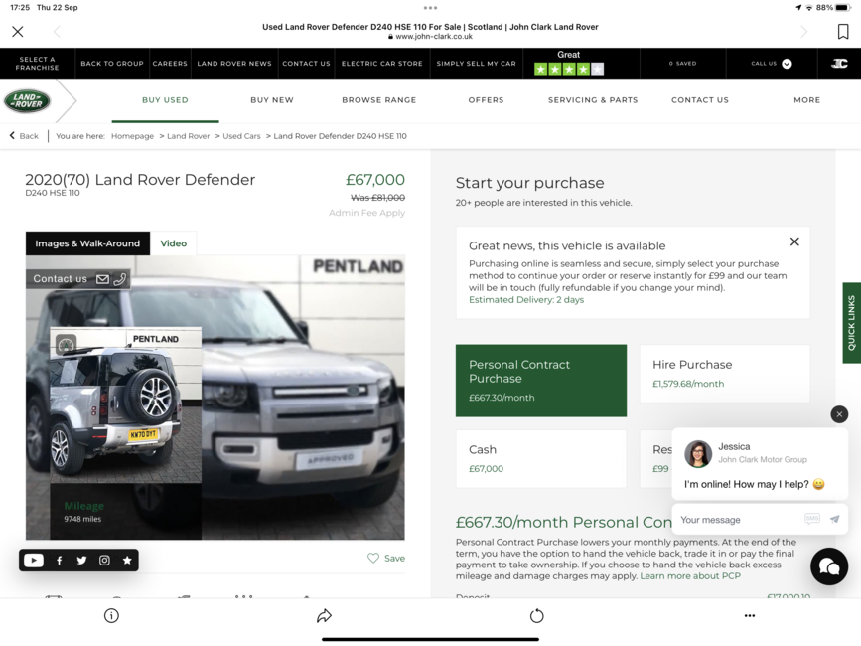Follow the Learn more about PCP link

tap(690, 576)
